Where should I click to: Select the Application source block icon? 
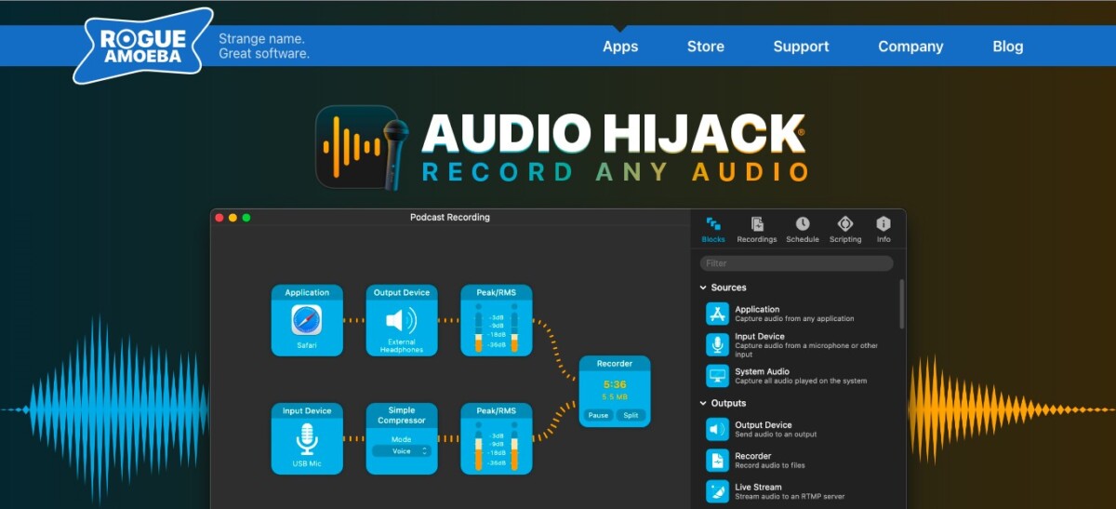tap(717, 314)
